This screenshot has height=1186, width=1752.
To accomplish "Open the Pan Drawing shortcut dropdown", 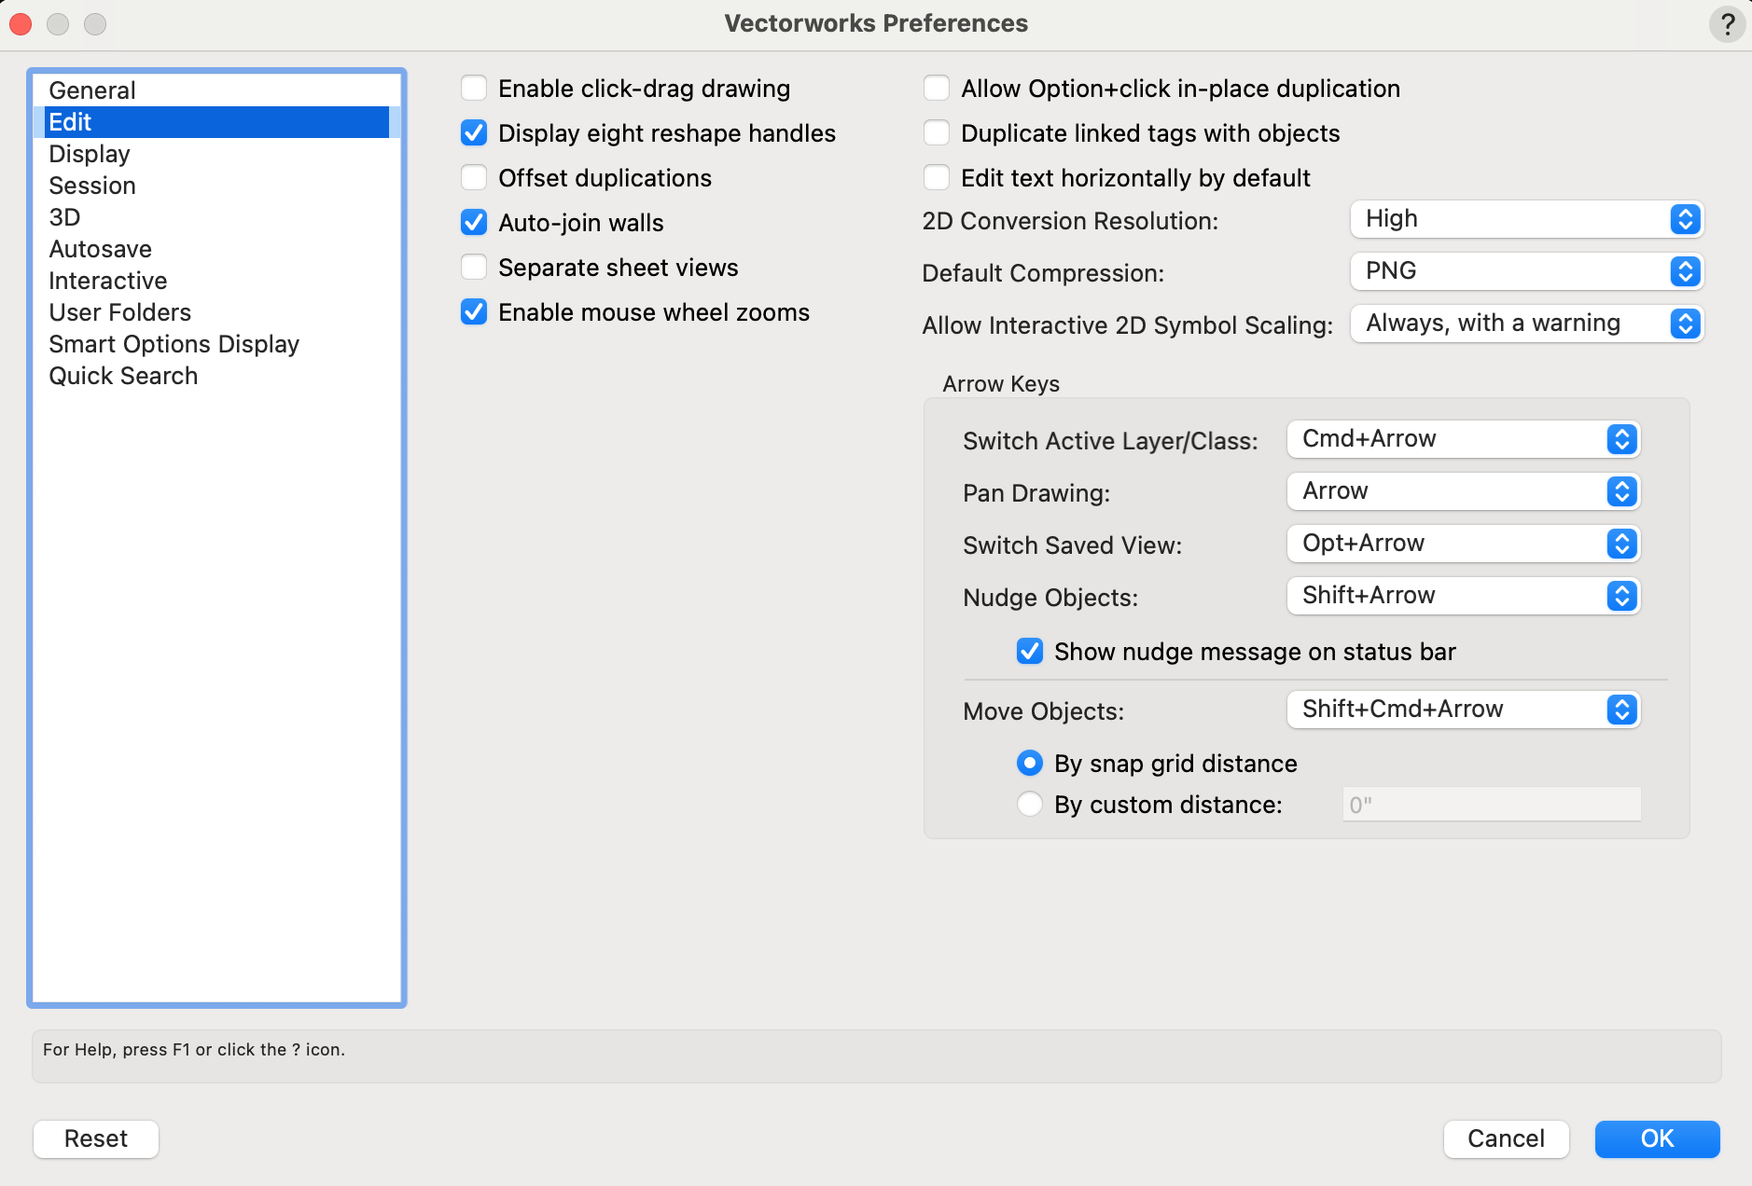I will [x=1461, y=491].
